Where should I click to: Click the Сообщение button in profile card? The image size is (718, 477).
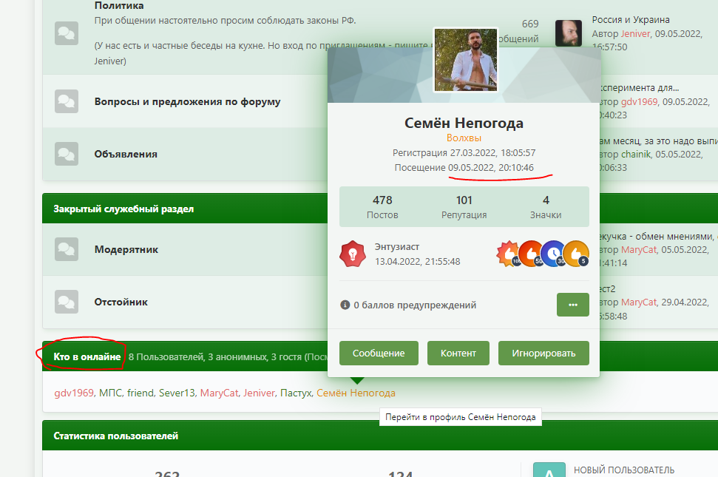[379, 353]
